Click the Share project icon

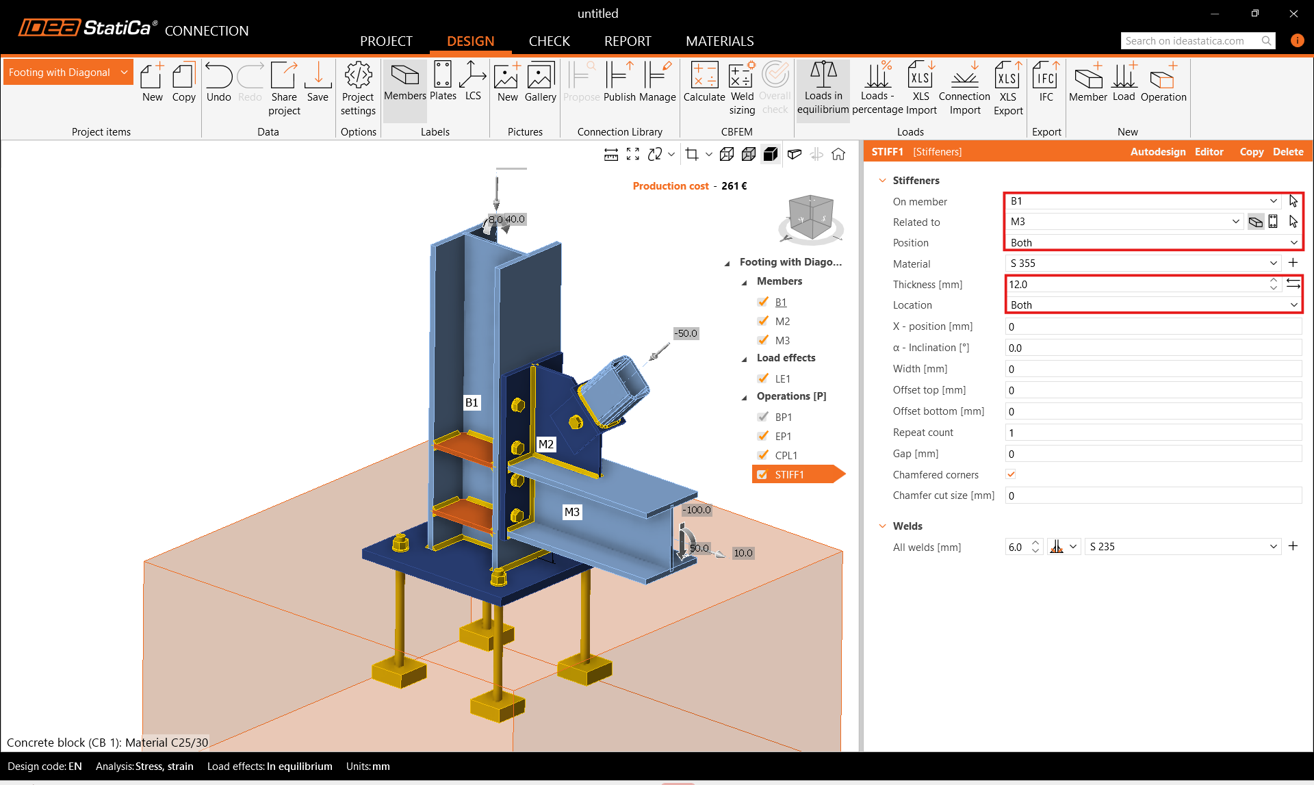tap(284, 89)
